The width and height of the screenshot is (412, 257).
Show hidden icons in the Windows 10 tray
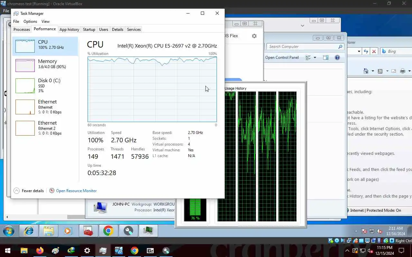(x=347, y=251)
